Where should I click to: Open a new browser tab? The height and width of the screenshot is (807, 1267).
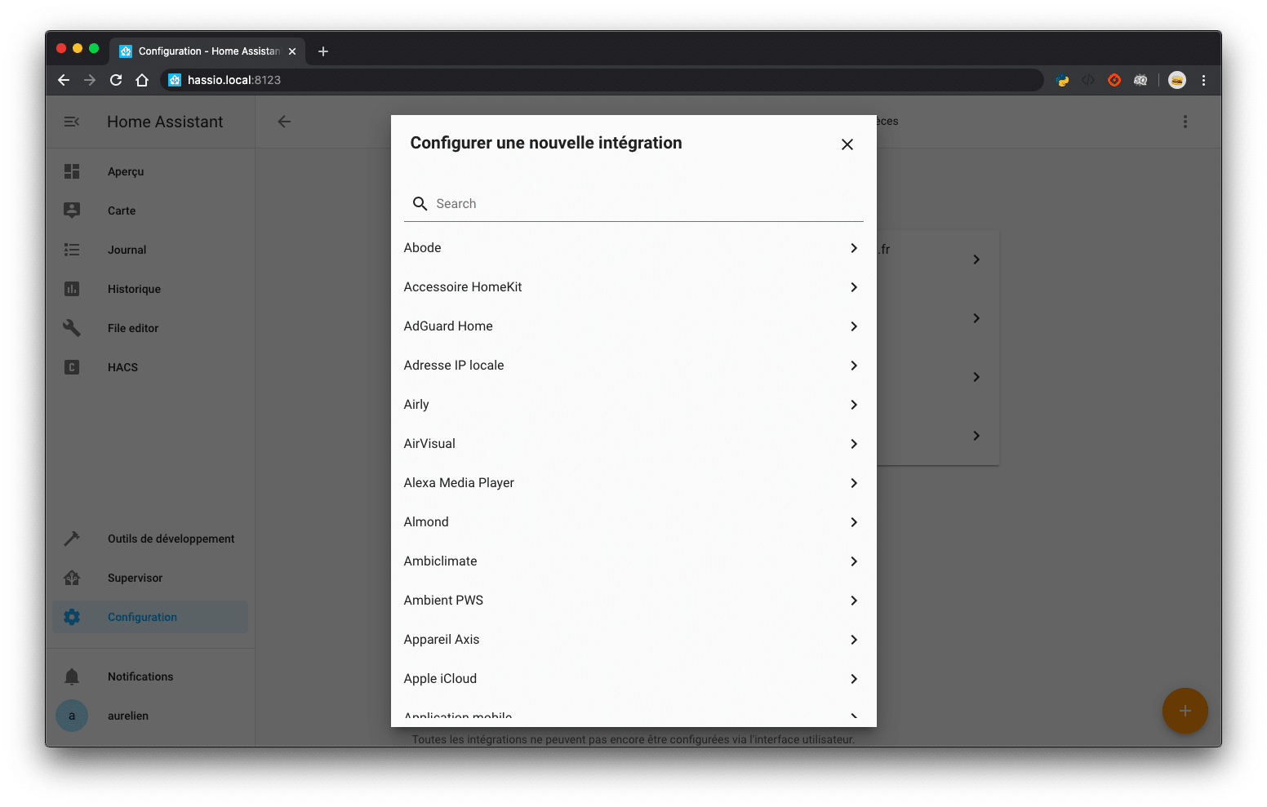coord(323,51)
